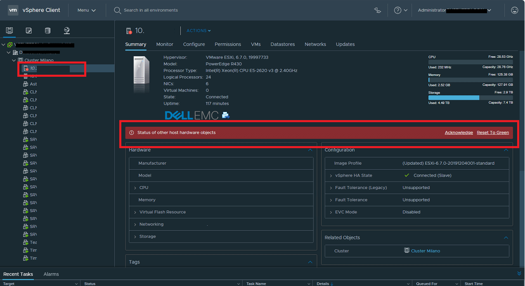Click the Reset To Green link

(x=493, y=132)
